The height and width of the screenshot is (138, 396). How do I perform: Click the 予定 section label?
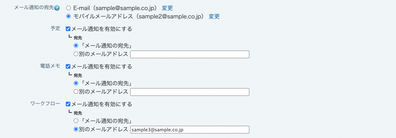(55, 29)
